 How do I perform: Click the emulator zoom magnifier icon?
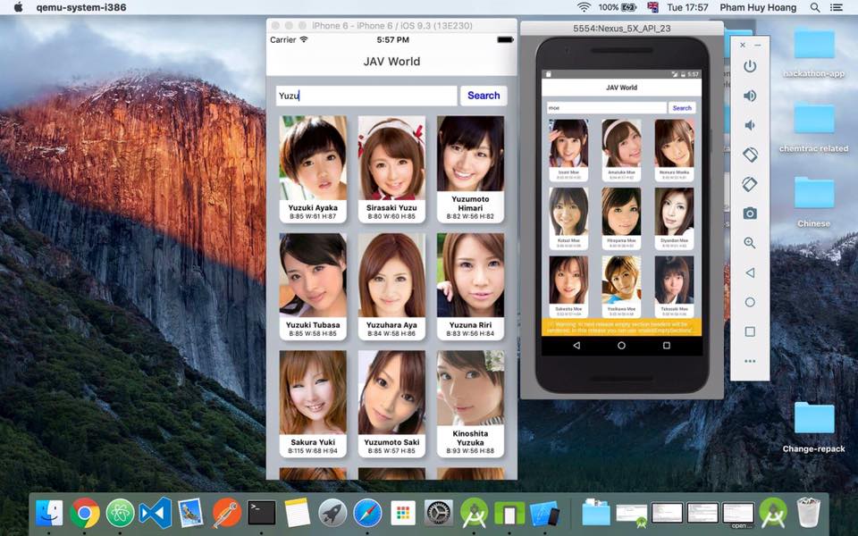pos(750,243)
